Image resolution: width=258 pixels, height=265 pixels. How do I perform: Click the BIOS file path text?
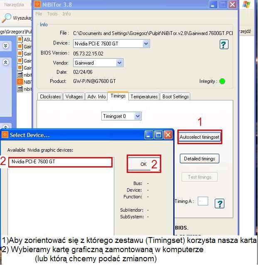click(x=153, y=33)
